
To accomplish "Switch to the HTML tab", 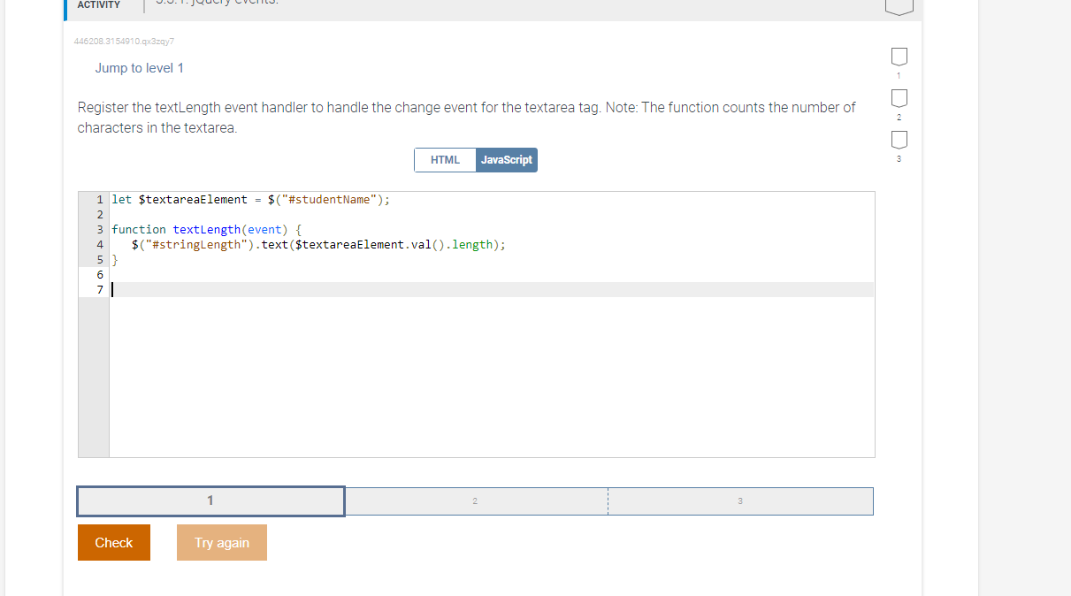I will (x=445, y=160).
